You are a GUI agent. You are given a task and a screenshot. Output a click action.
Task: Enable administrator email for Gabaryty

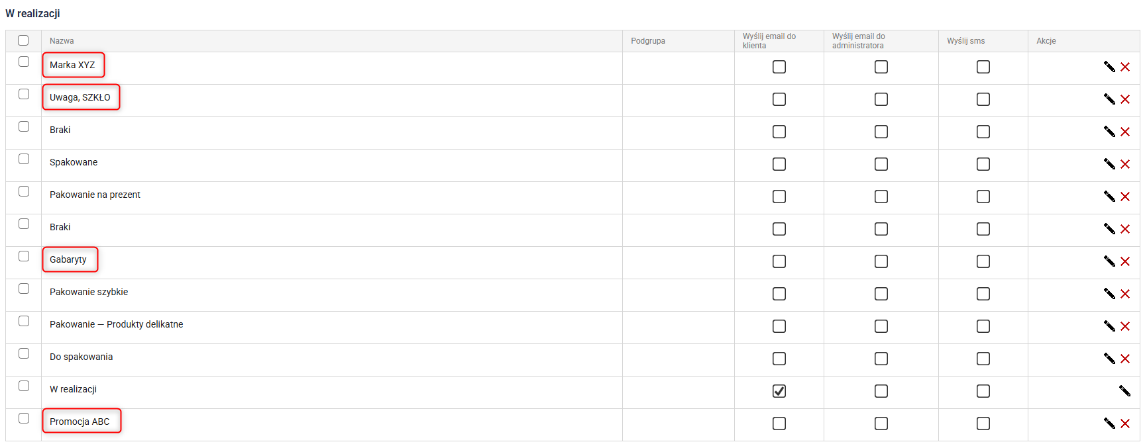[x=881, y=261]
